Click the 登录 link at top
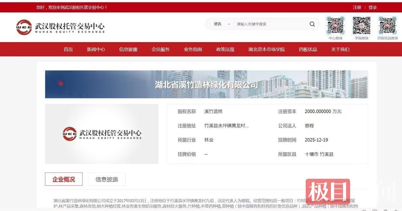The width and height of the screenshot is (402, 211). [373, 8]
